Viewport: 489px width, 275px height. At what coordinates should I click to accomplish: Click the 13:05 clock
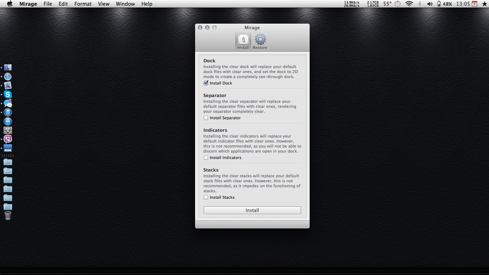pyautogui.click(x=463, y=4)
